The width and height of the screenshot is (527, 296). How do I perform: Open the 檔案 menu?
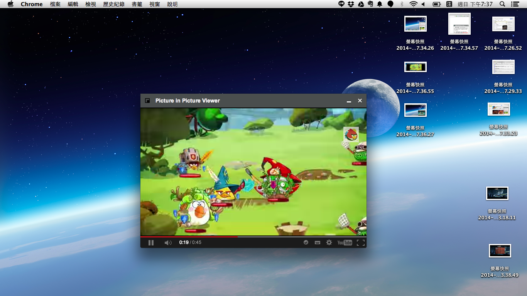click(x=55, y=4)
